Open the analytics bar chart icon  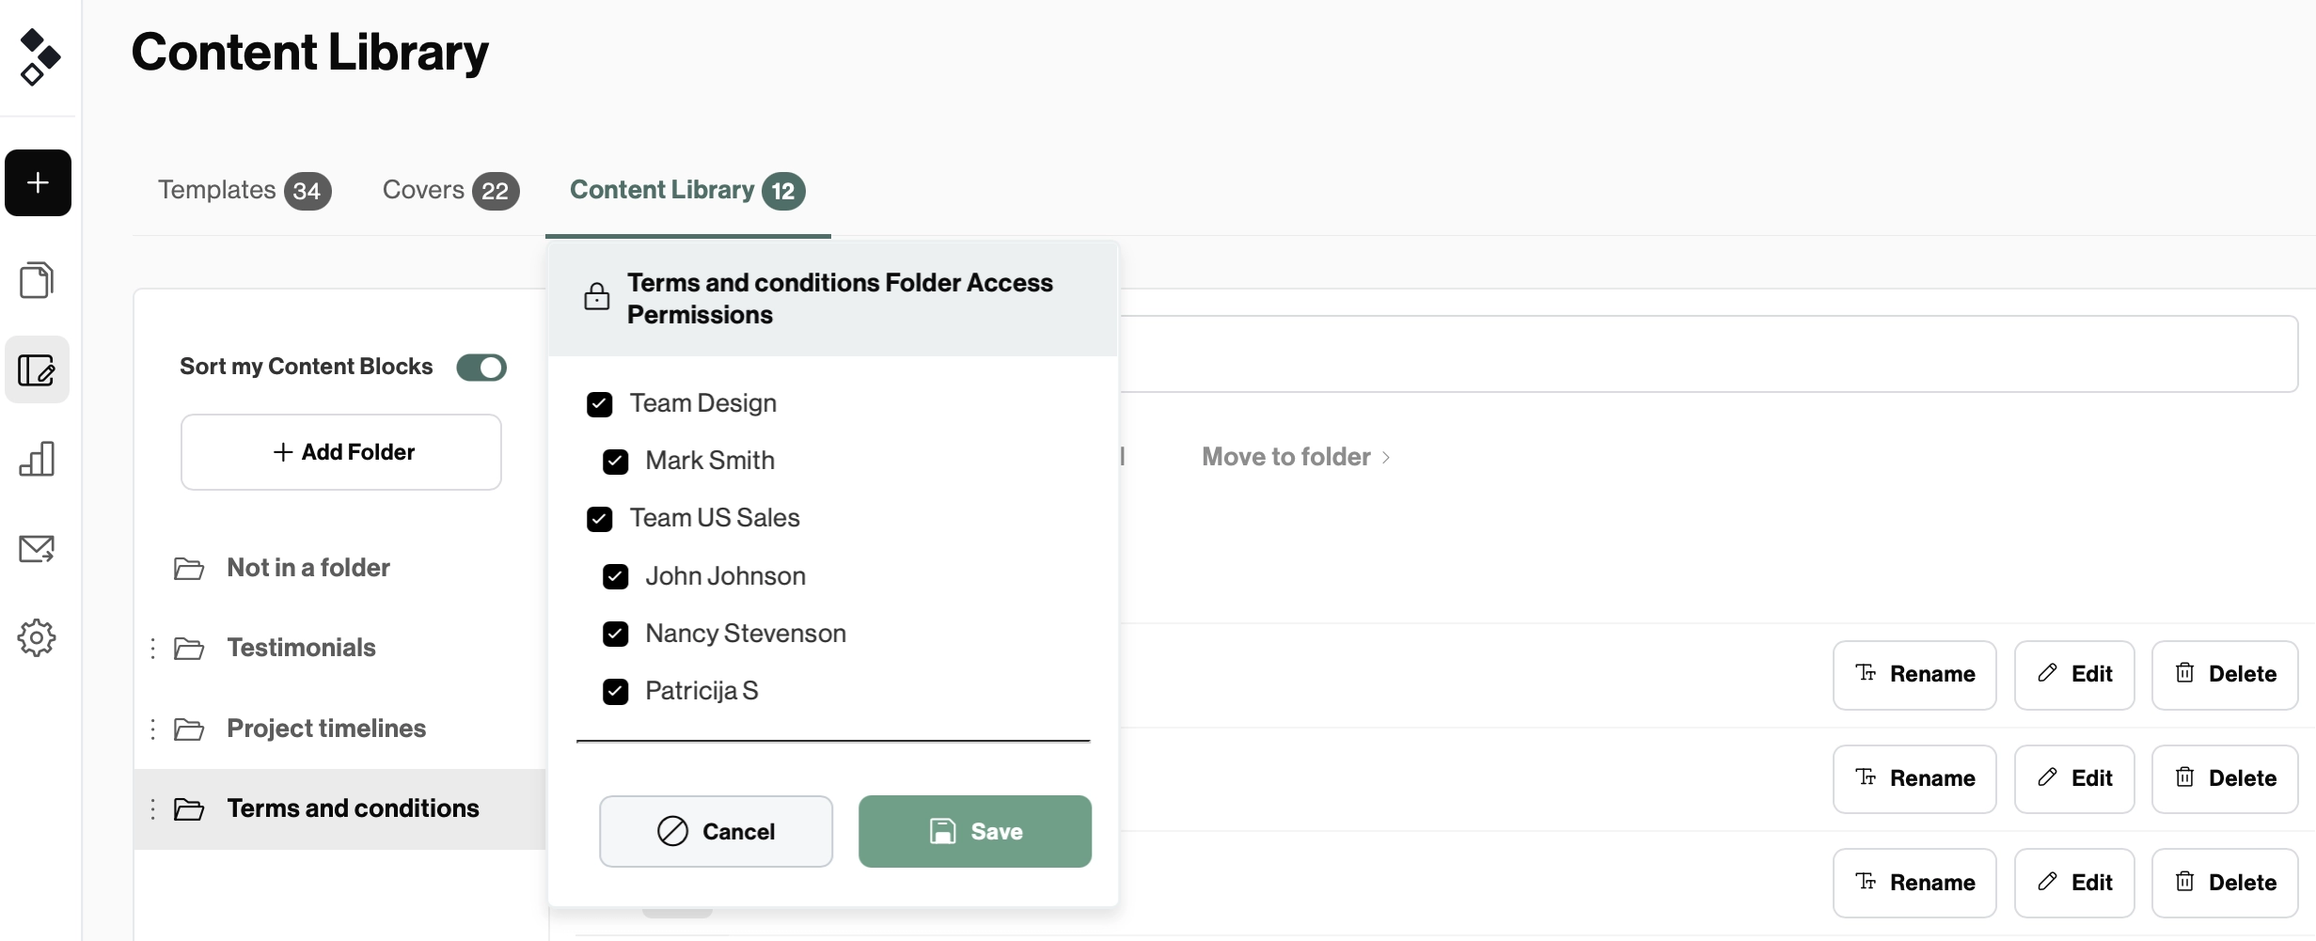pos(37,459)
